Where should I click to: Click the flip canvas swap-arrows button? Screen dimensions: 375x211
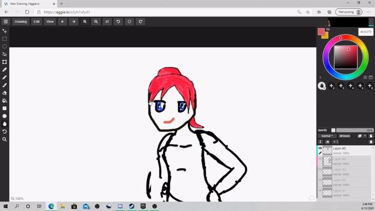coord(107,22)
